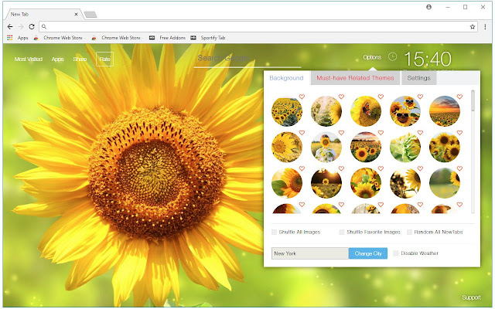Screen dimensions: 495x309
Task: Open the Must-have Related Themes tab
Action: 355,78
